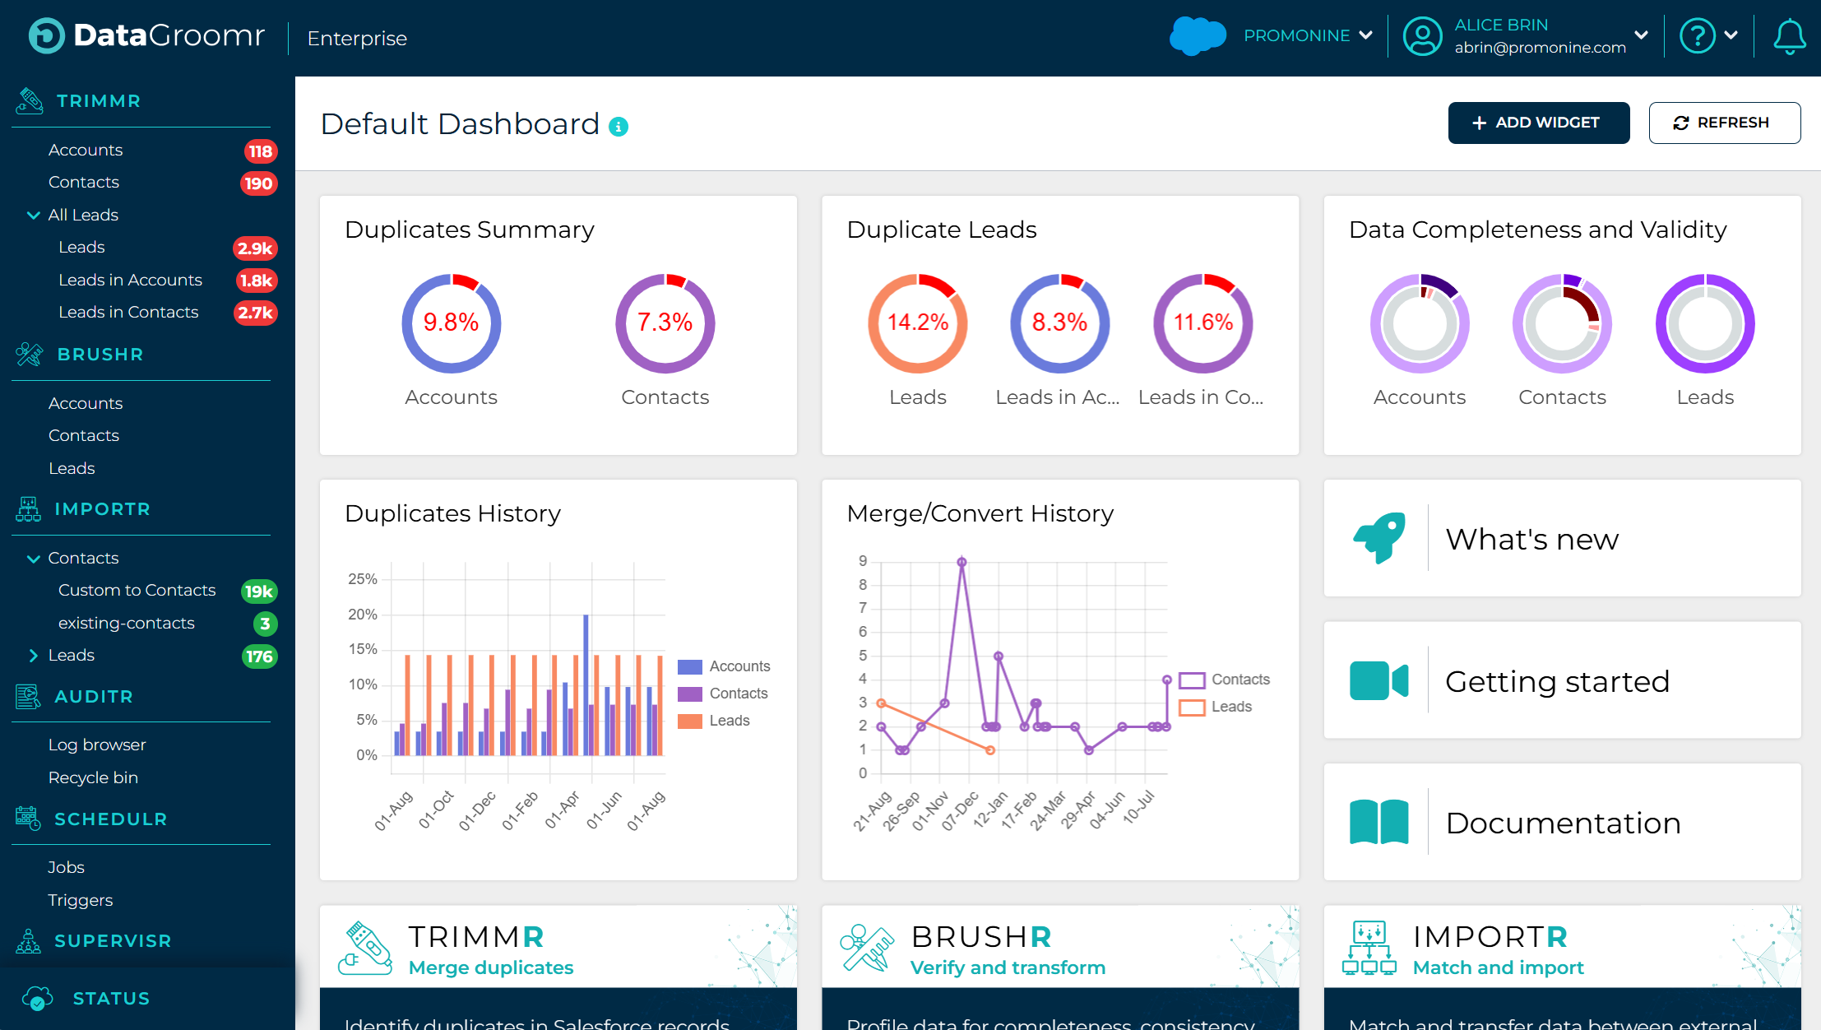Image resolution: width=1821 pixels, height=1030 pixels.
Task: Click the Documentation book icon
Action: [x=1379, y=822]
